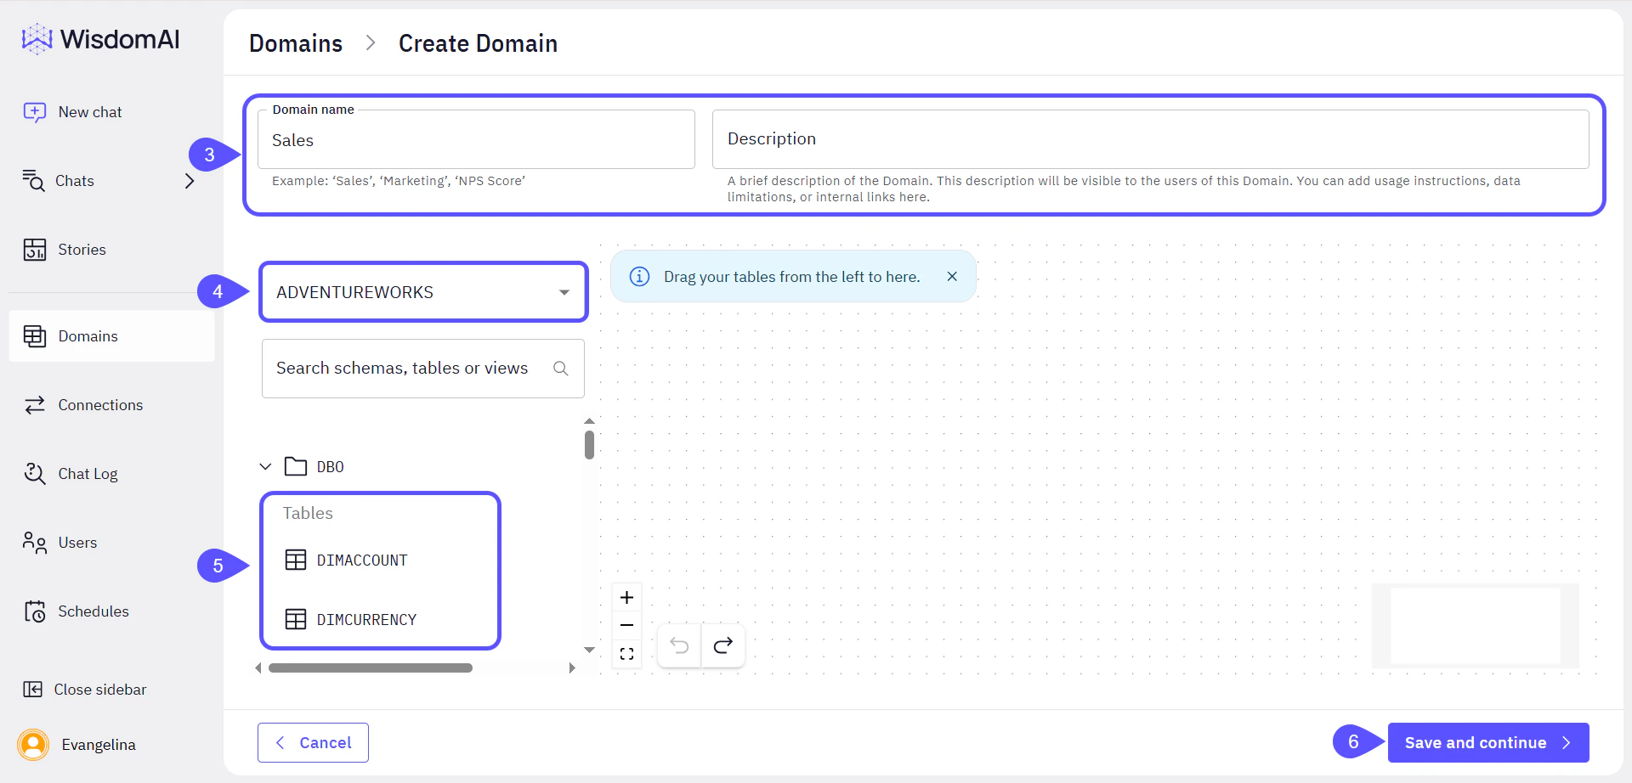This screenshot has width=1632, height=783.
Task: Click Save and continue
Action: [x=1487, y=742]
